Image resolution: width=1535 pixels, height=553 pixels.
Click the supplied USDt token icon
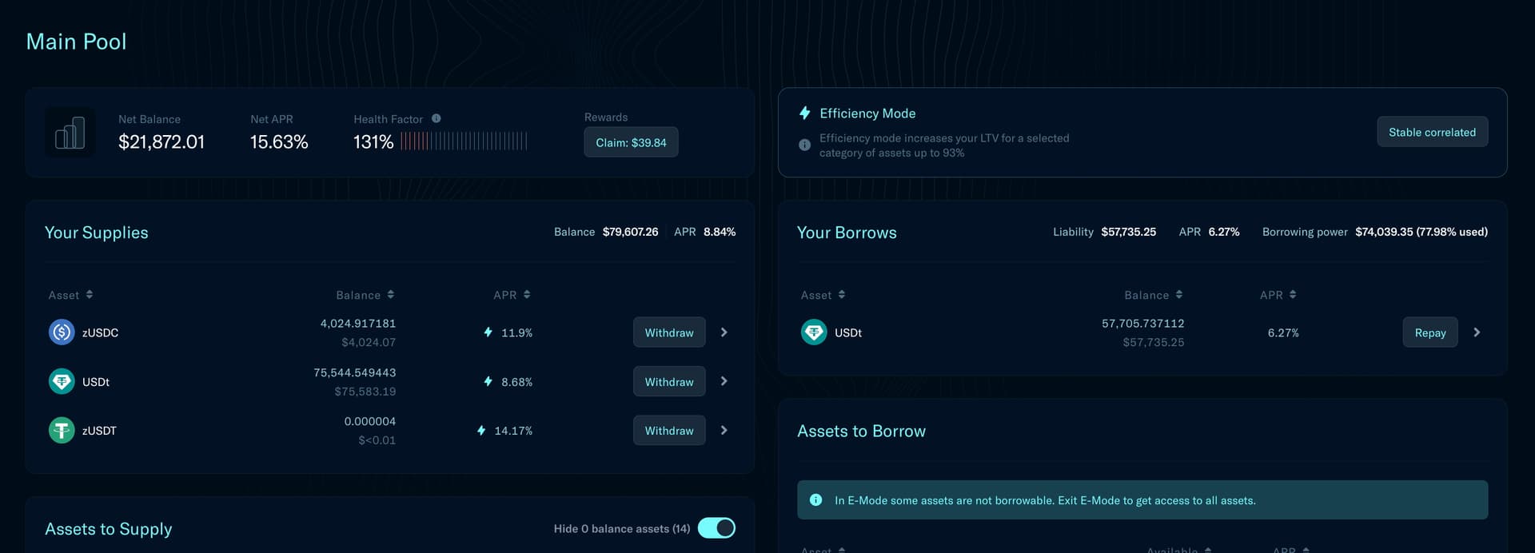tap(62, 382)
